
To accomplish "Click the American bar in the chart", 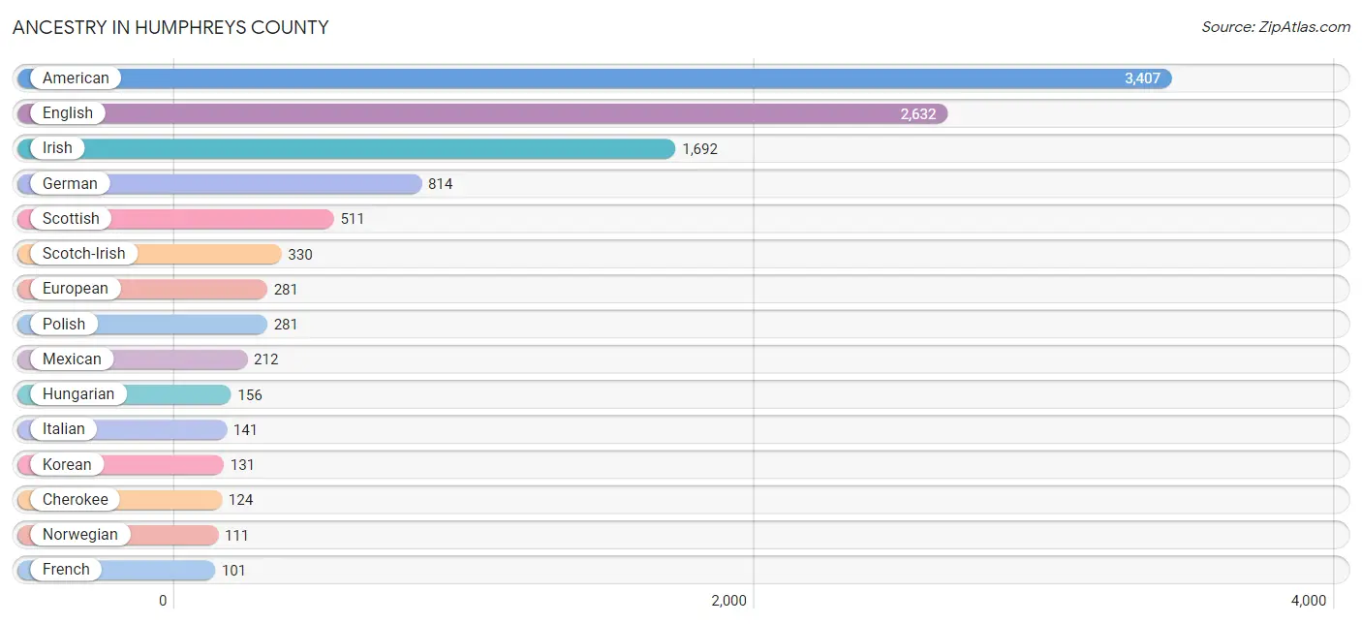I will [595, 78].
